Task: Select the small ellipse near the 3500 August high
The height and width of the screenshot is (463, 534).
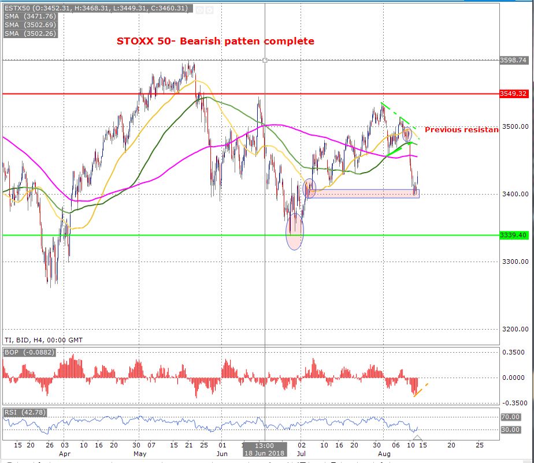Action: coord(407,135)
